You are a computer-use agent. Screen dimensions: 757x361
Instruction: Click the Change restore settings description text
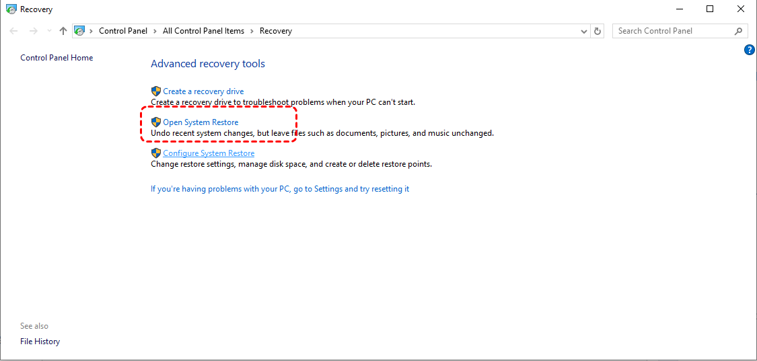291,164
